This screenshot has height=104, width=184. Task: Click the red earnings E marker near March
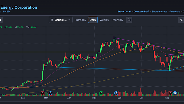pyautogui.click(x=42, y=93)
